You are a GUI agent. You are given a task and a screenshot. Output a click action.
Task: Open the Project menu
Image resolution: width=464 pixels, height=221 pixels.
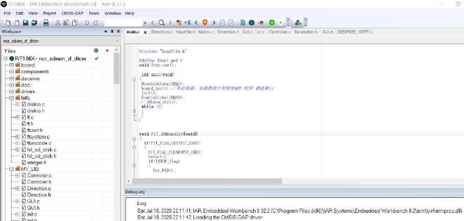coord(50,13)
